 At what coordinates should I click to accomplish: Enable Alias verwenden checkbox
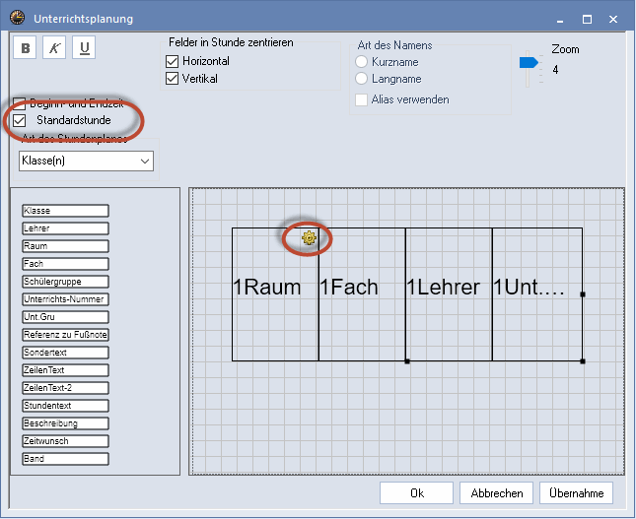coord(361,99)
